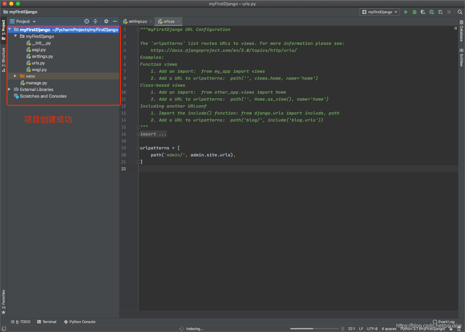This screenshot has height=332, width=465.
Task: Open the Python 3.7 interpreter selector
Action: [422, 329]
